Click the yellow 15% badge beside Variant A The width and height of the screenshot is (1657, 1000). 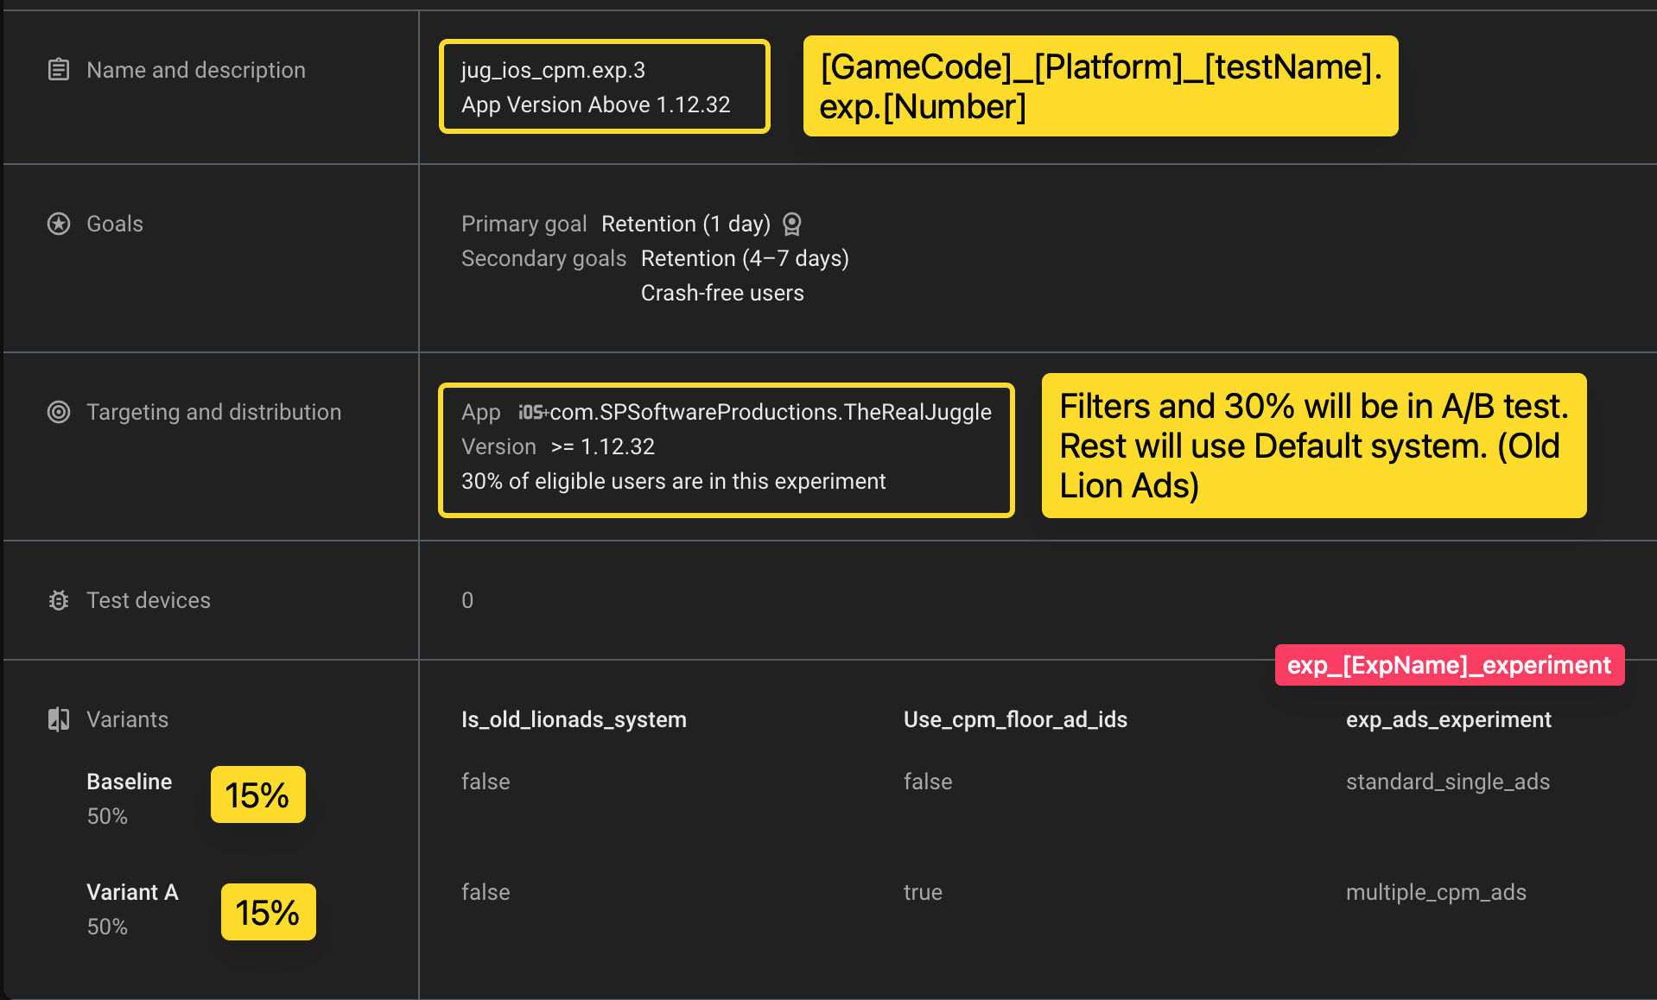[x=268, y=913]
